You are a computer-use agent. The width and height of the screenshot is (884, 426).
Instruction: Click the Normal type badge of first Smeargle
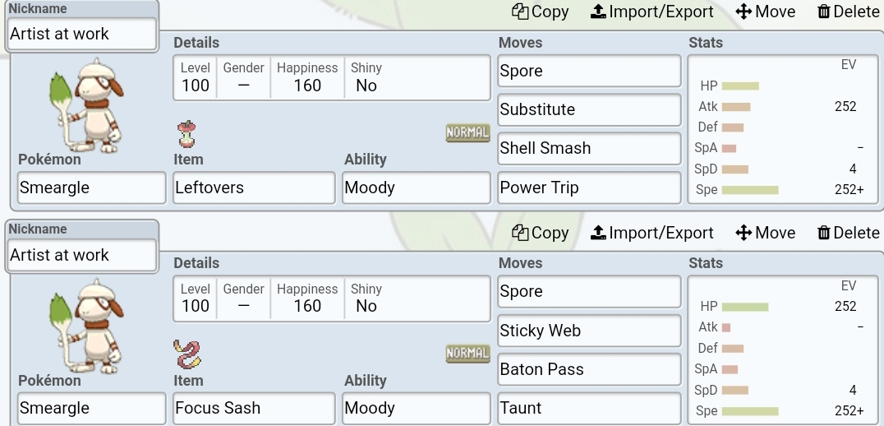point(467,132)
